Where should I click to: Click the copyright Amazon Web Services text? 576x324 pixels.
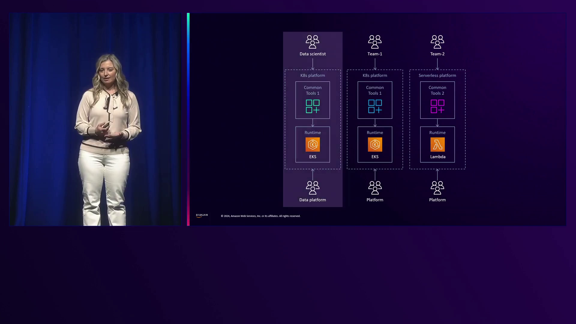[x=260, y=216]
